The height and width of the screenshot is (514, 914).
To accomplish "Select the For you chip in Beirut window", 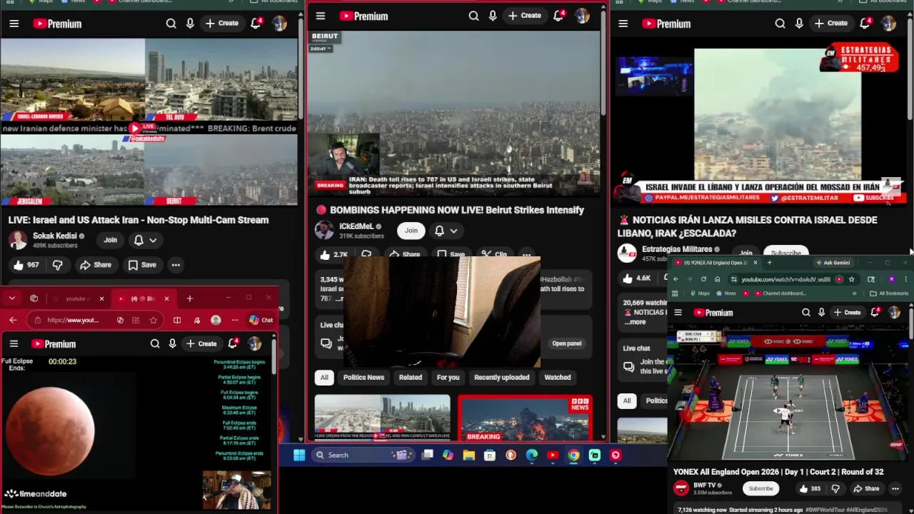I will tap(448, 378).
